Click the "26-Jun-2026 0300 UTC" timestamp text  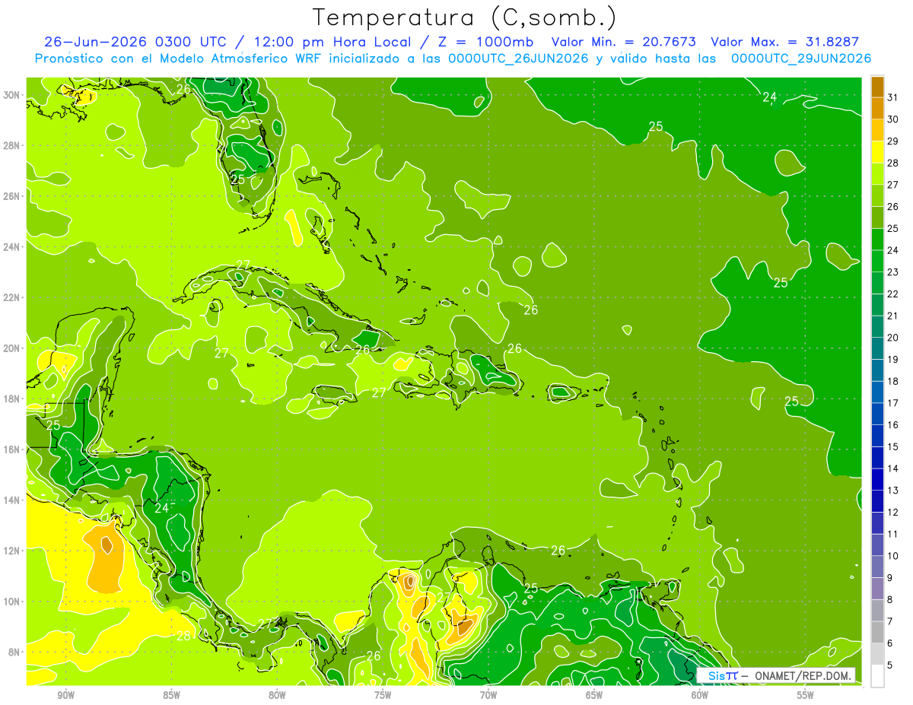tap(134, 42)
